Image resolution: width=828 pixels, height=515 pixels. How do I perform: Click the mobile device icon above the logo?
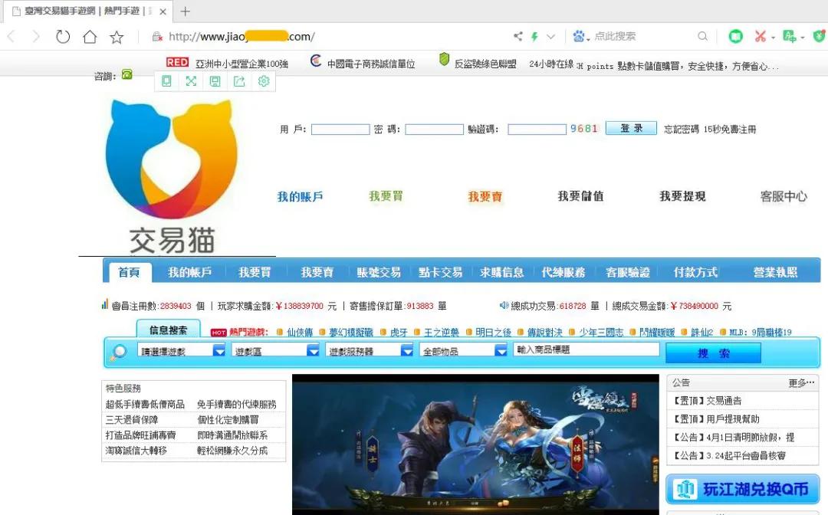[166, 80]
